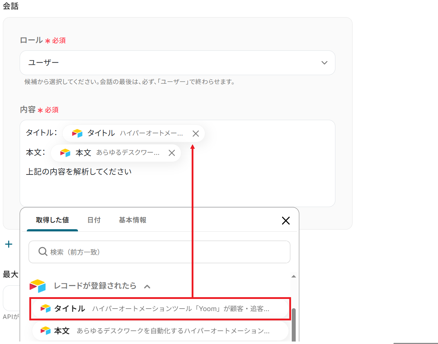Screen dimensions: 438x344
Task: Click the Airtable logo beside レコードが登録されたら
Action: coord(38,286)
